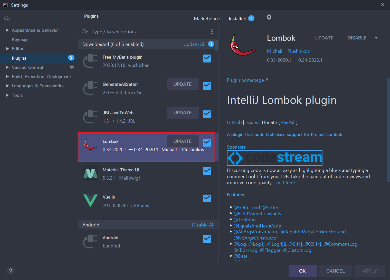
Task: Disable the Free MyBatis plugin checkbox
Action: tap(207, 58)
